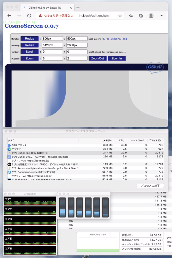Screen dimensions: 172x258
Task: Open the browser three-dot menu
Action: click(x=161, y=16)
